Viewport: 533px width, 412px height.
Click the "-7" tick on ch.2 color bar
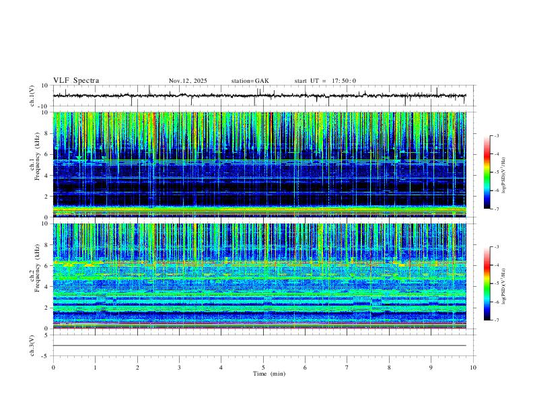(497, 320)
